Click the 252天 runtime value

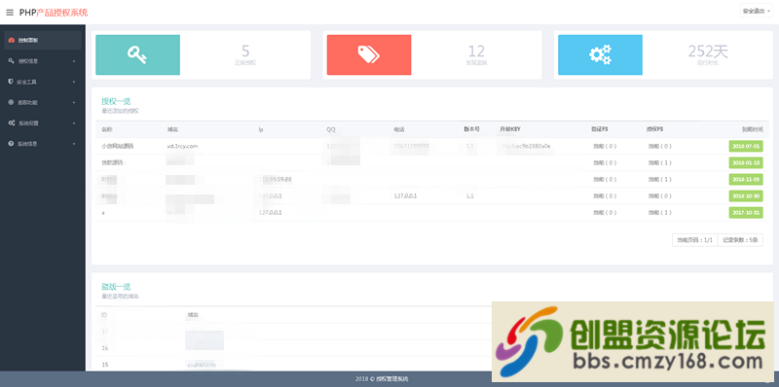point(708,51)
